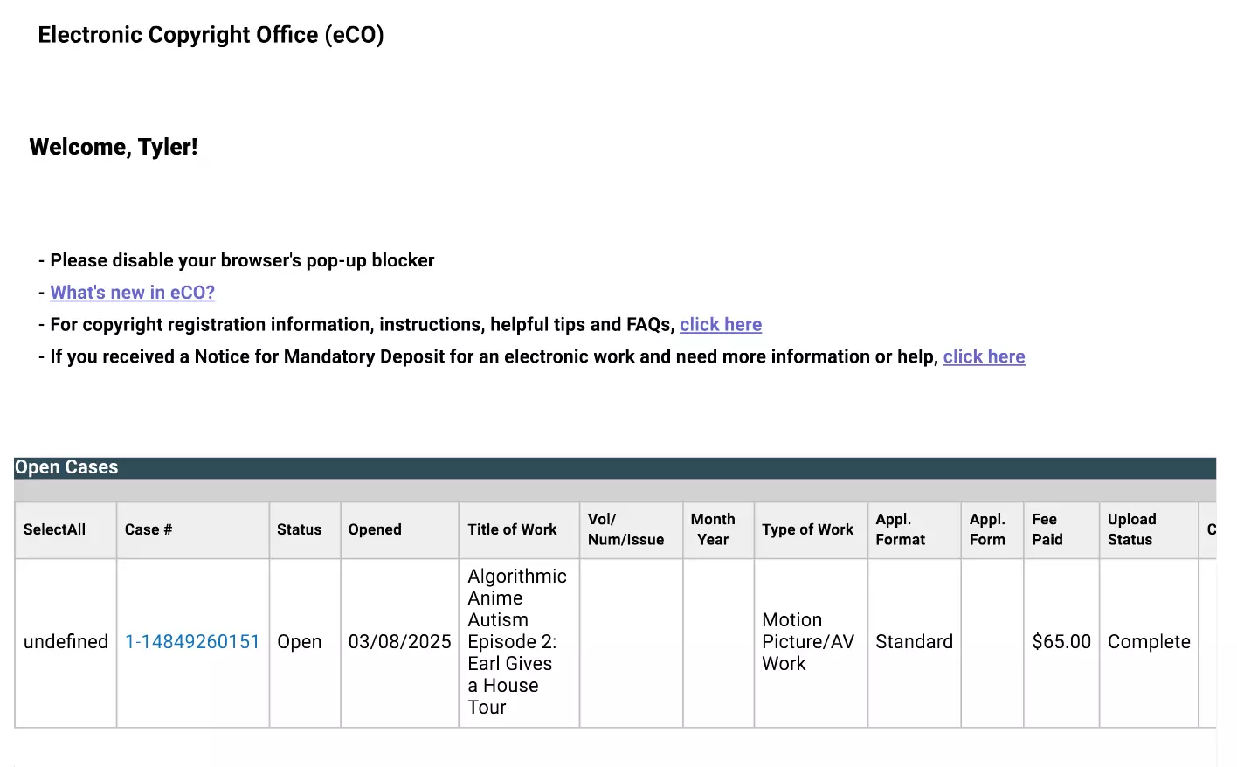Click the SelectAll column header

pyautogui.click(x=66, y=529)
